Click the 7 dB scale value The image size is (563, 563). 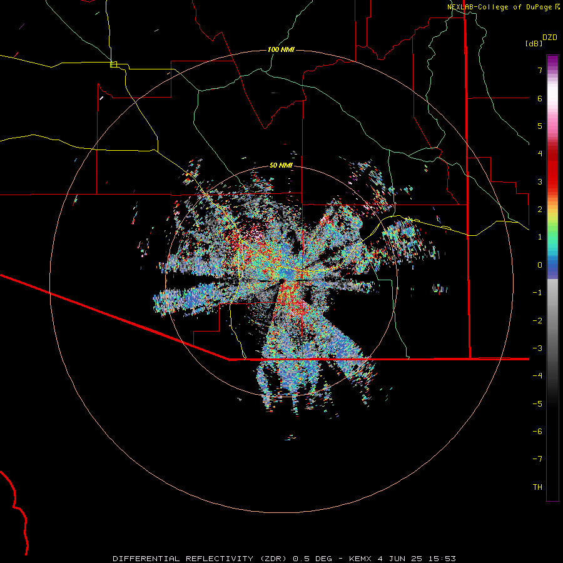point(540,70)
